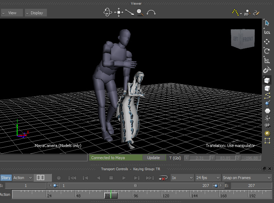
Task: Click the left zoom bar blue handle
Action: coord(56,186)
